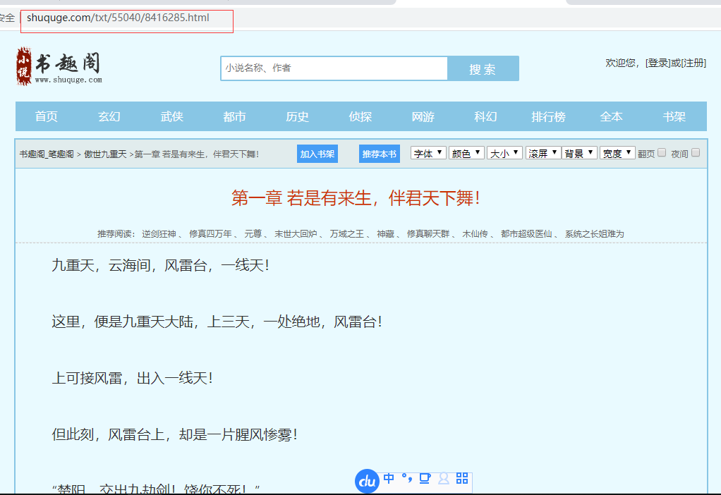Click the line 但此刻，风雷台上，却是一片腥风惨雾！
Screen dimensions: 721x495
(x=175, y=435)
